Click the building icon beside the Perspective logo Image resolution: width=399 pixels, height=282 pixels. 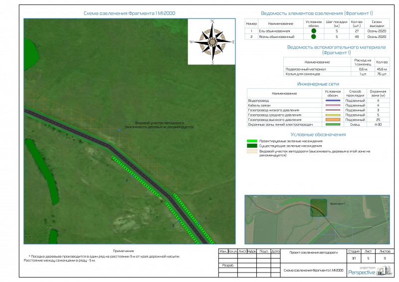pyautogui.click(x=384, y=271)
